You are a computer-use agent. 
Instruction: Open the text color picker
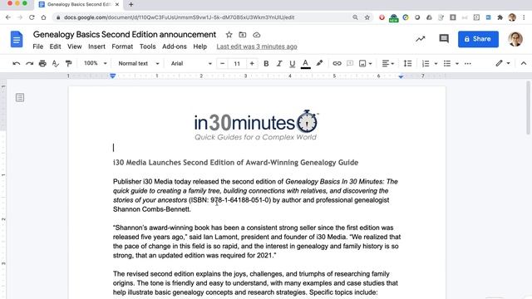[305, 63]
